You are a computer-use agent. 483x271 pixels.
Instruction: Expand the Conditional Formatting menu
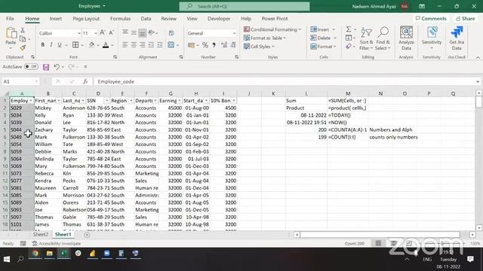pyautogui.click(x=272, y=29)
